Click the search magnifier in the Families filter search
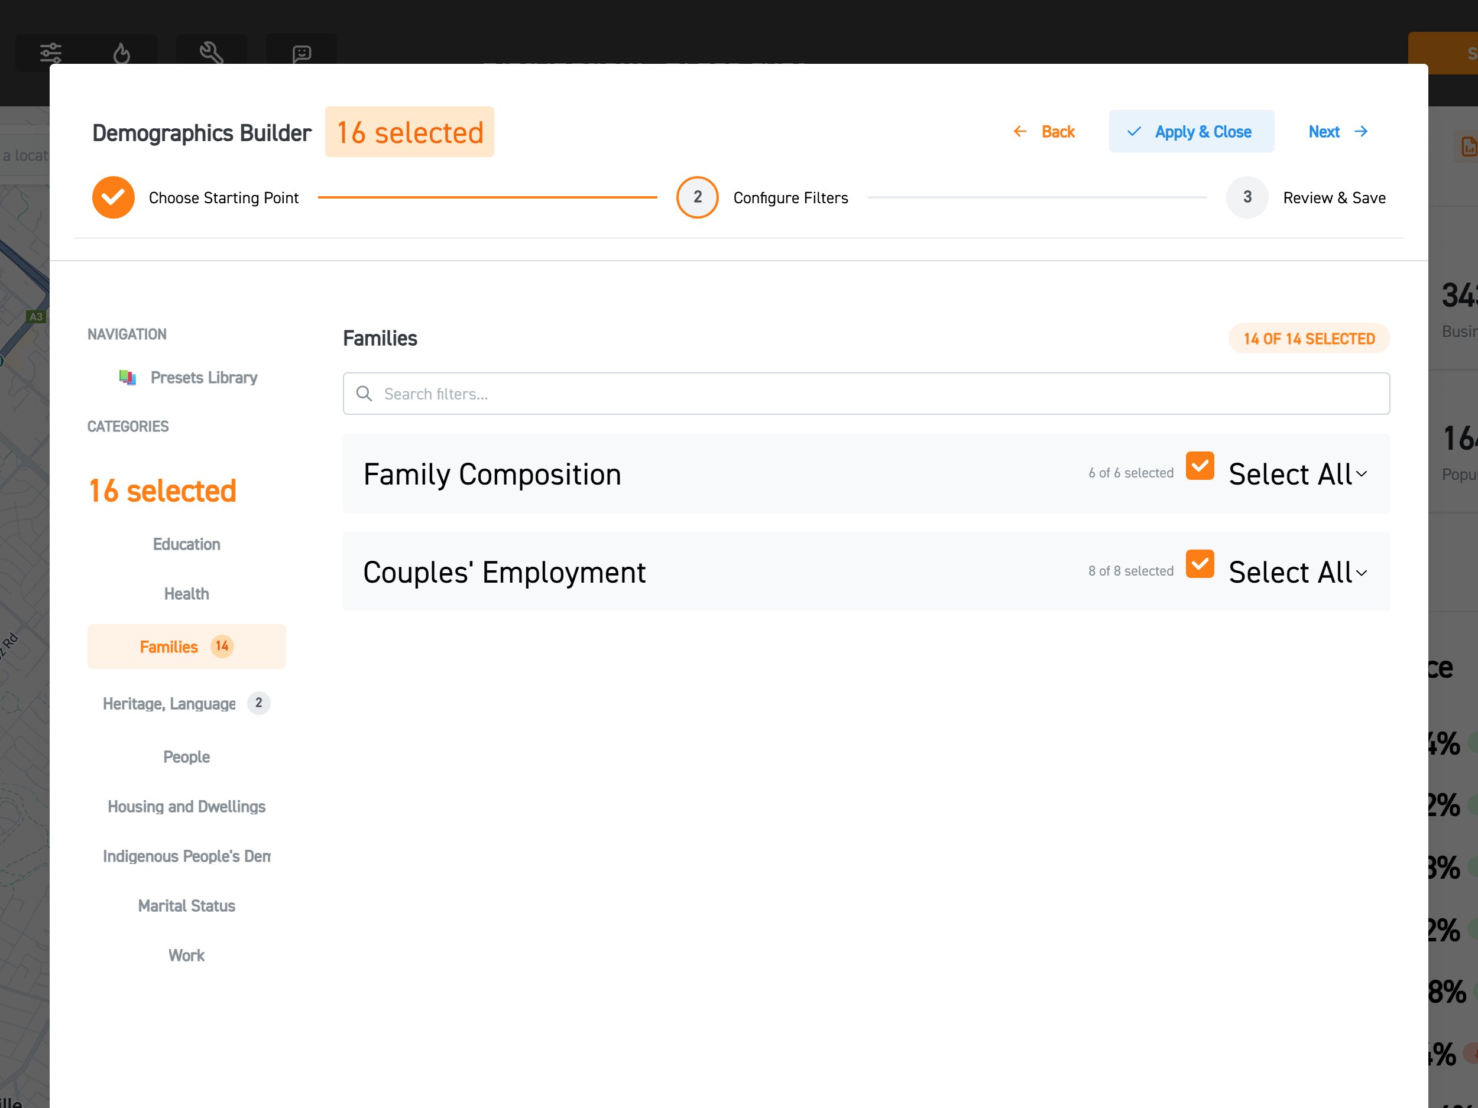 [x=364, y=394]
